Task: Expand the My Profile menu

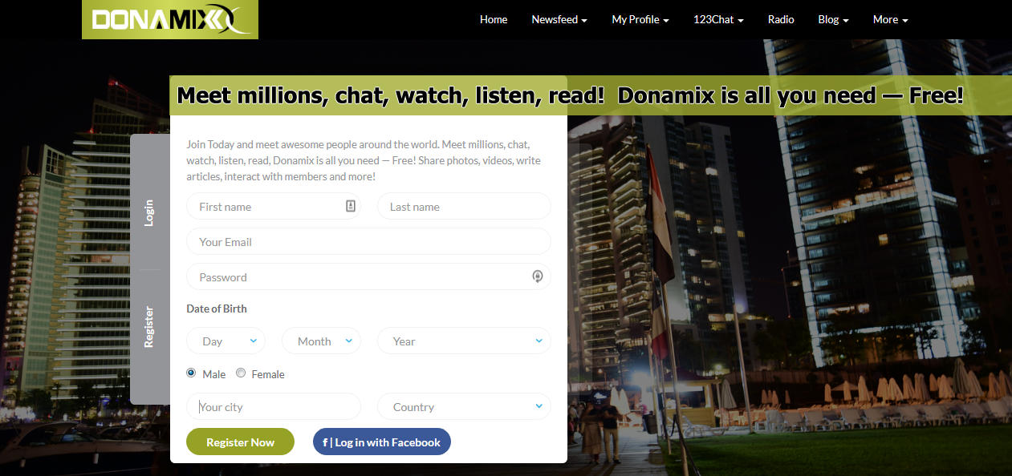Action: (640, 19)
